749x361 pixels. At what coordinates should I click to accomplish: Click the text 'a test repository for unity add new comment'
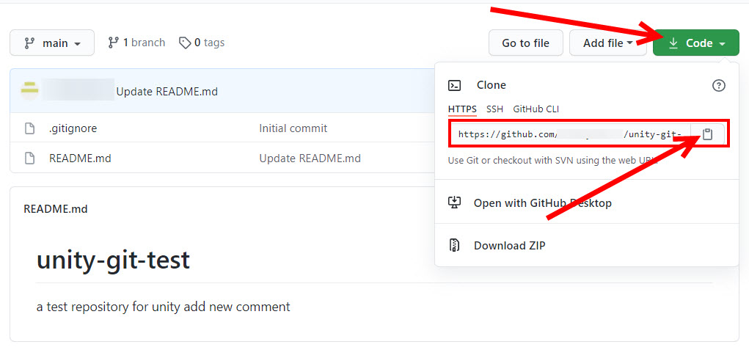(164, 307)
